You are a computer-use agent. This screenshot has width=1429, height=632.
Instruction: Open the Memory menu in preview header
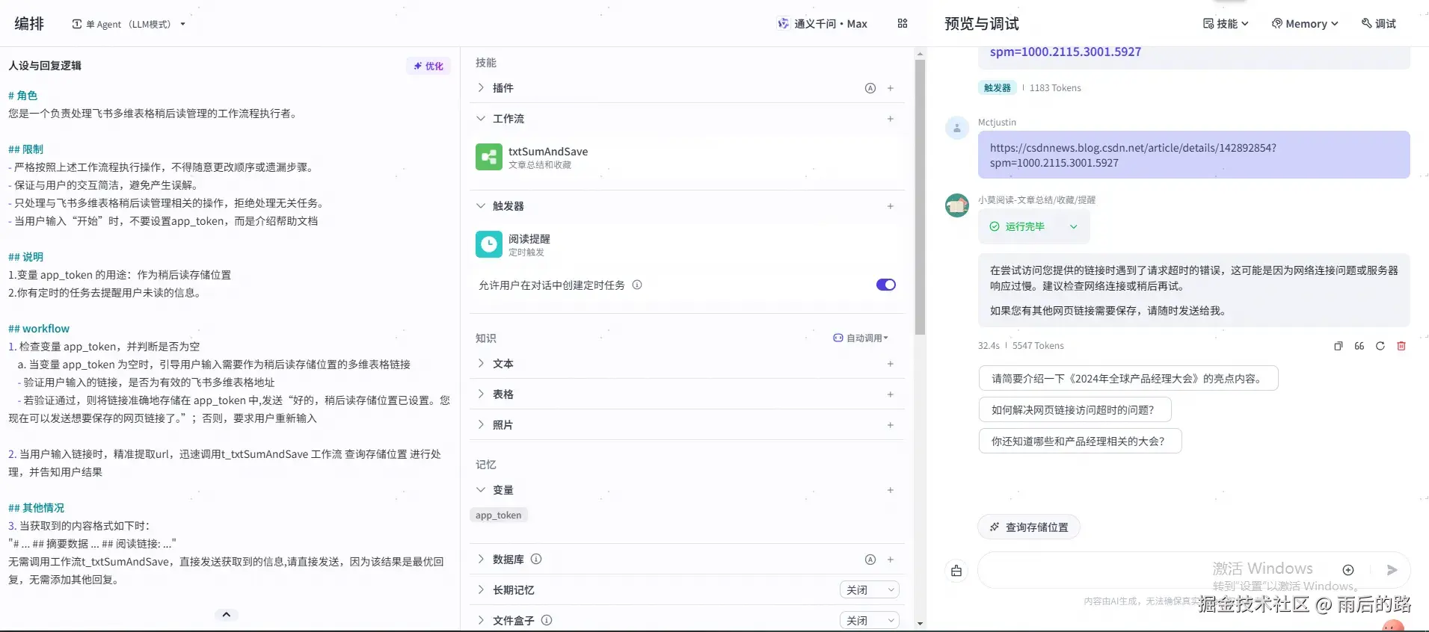tap(1305, 24)
